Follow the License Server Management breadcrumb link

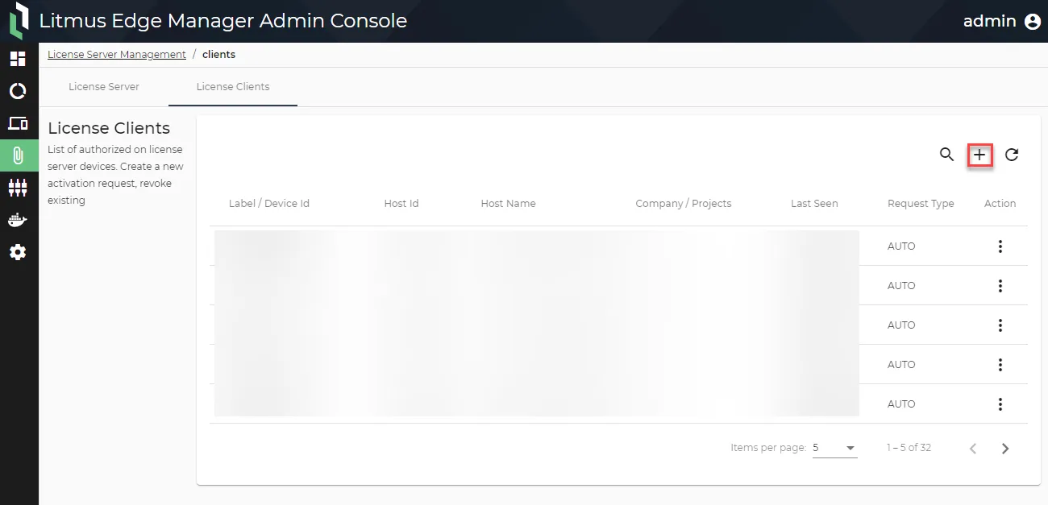(x=117, y=55)
